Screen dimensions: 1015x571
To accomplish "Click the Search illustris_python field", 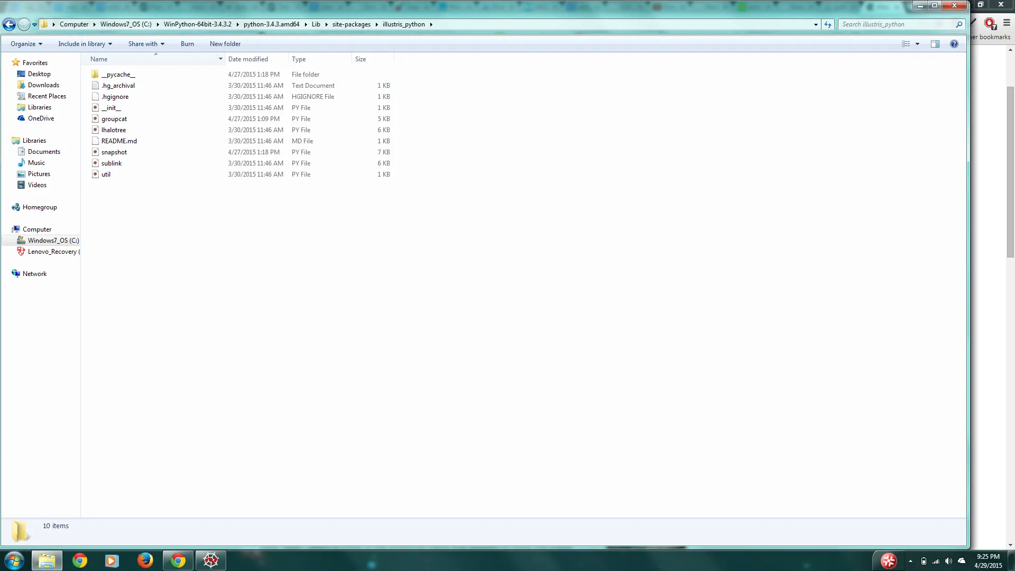I will pos(896,24).
